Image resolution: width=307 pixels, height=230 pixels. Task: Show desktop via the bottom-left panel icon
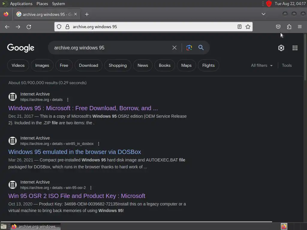click(4, 226)
